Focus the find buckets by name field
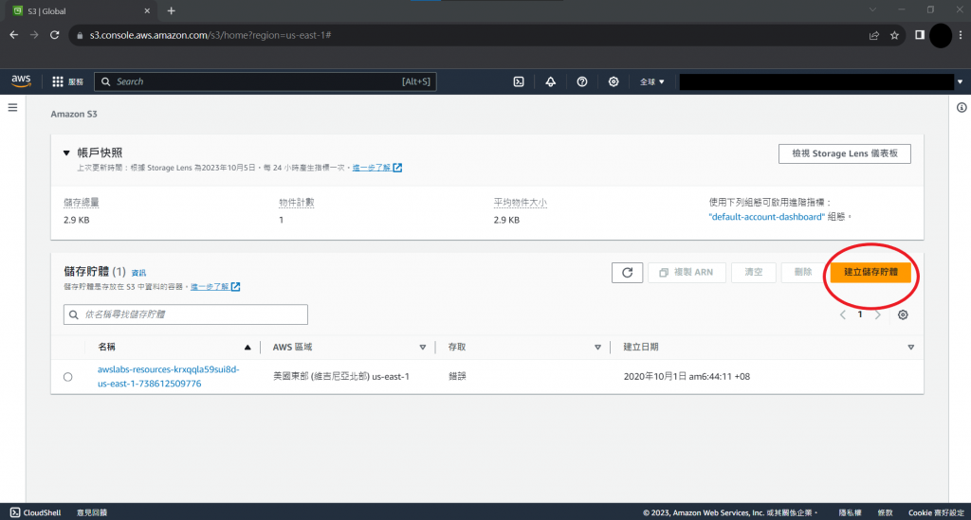 click(x=186, y=314)
